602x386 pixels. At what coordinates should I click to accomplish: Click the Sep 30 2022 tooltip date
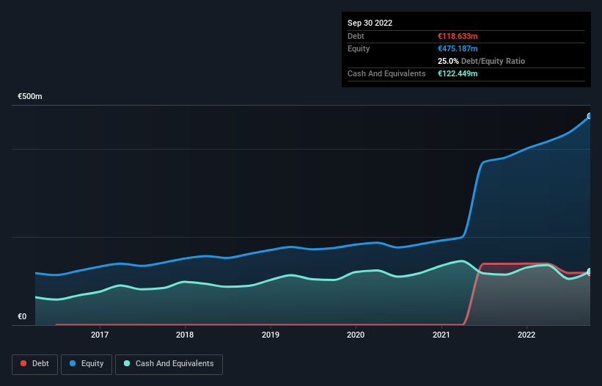pyautogui.click(x=370, y=23)
